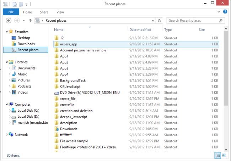Open the File menu tab

[11, 12]
